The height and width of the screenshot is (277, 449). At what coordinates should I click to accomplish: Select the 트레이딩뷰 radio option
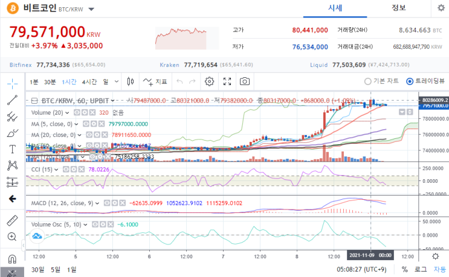click(x=425, y=81)
